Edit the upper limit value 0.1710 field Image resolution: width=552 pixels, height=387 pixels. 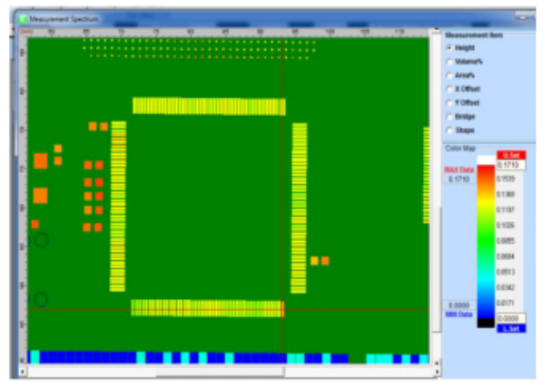[x=511, y=165]
